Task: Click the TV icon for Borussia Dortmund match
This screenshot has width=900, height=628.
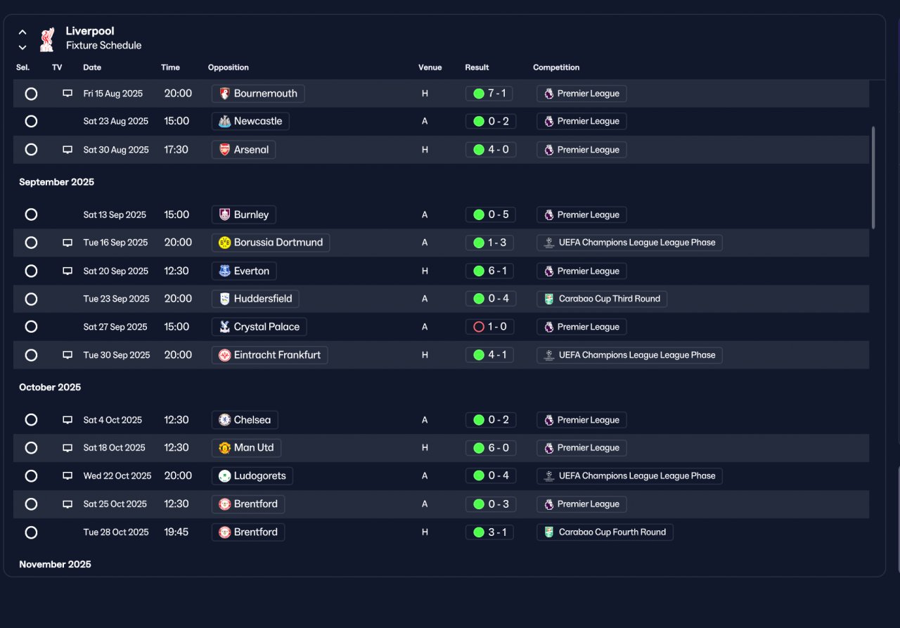Action: [67, 243]
